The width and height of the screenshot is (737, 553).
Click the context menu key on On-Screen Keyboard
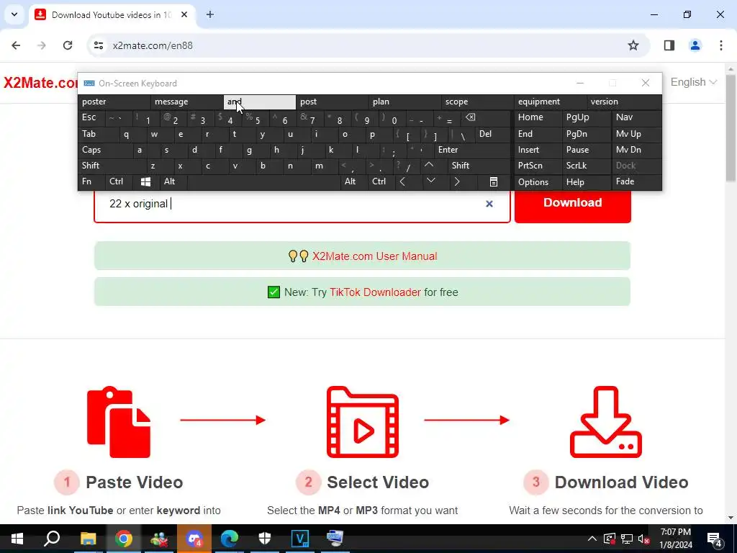tap(494, 181)
